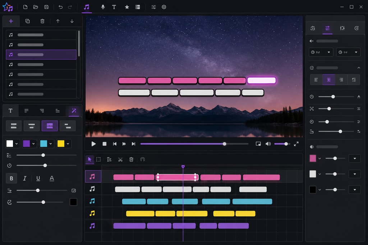Adjust the clock timing slider in left panel
Screen dimensions: 368x245
(x=45, y=165)
